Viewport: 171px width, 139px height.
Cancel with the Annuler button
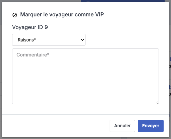[x=122, y=126]
